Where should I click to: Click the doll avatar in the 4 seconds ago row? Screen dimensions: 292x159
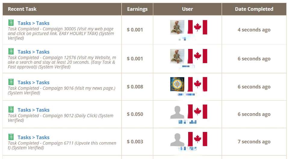tap(177, 27)
